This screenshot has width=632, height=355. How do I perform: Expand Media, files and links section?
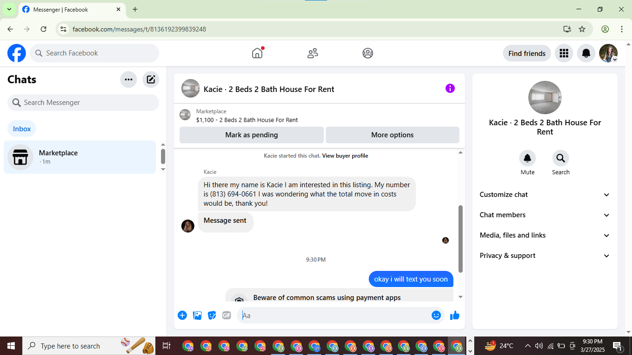click(545, 235)
